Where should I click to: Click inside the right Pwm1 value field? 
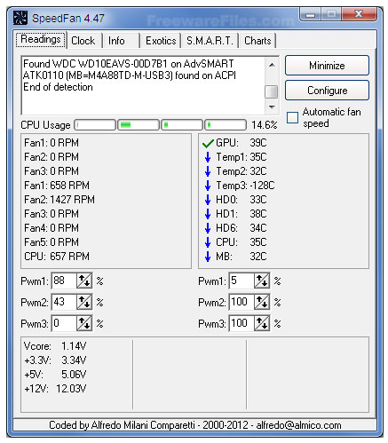pyautogui.click(x=242, y=281)
